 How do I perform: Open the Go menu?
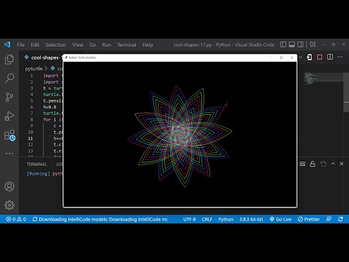pyautogui.click(x=92, y=44)
